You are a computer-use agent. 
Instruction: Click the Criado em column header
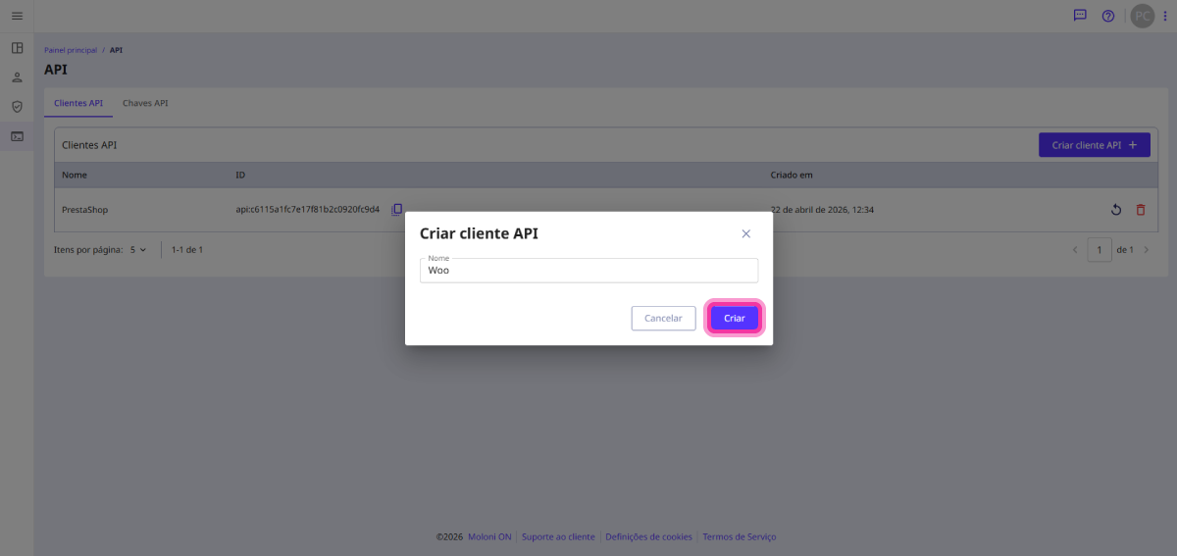[x=792, y=176]
